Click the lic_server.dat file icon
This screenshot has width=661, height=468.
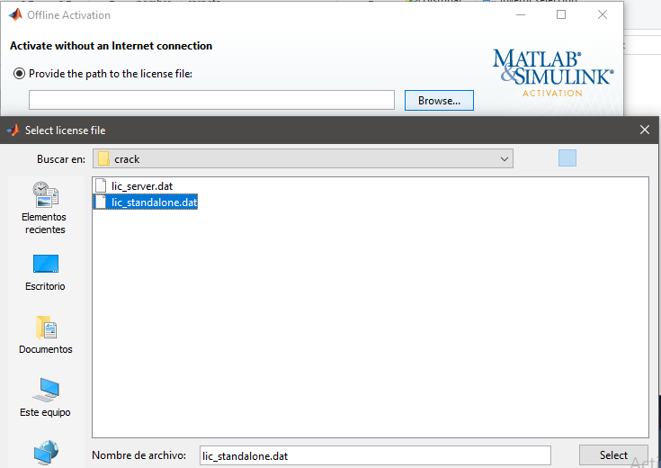click(101, 185)
